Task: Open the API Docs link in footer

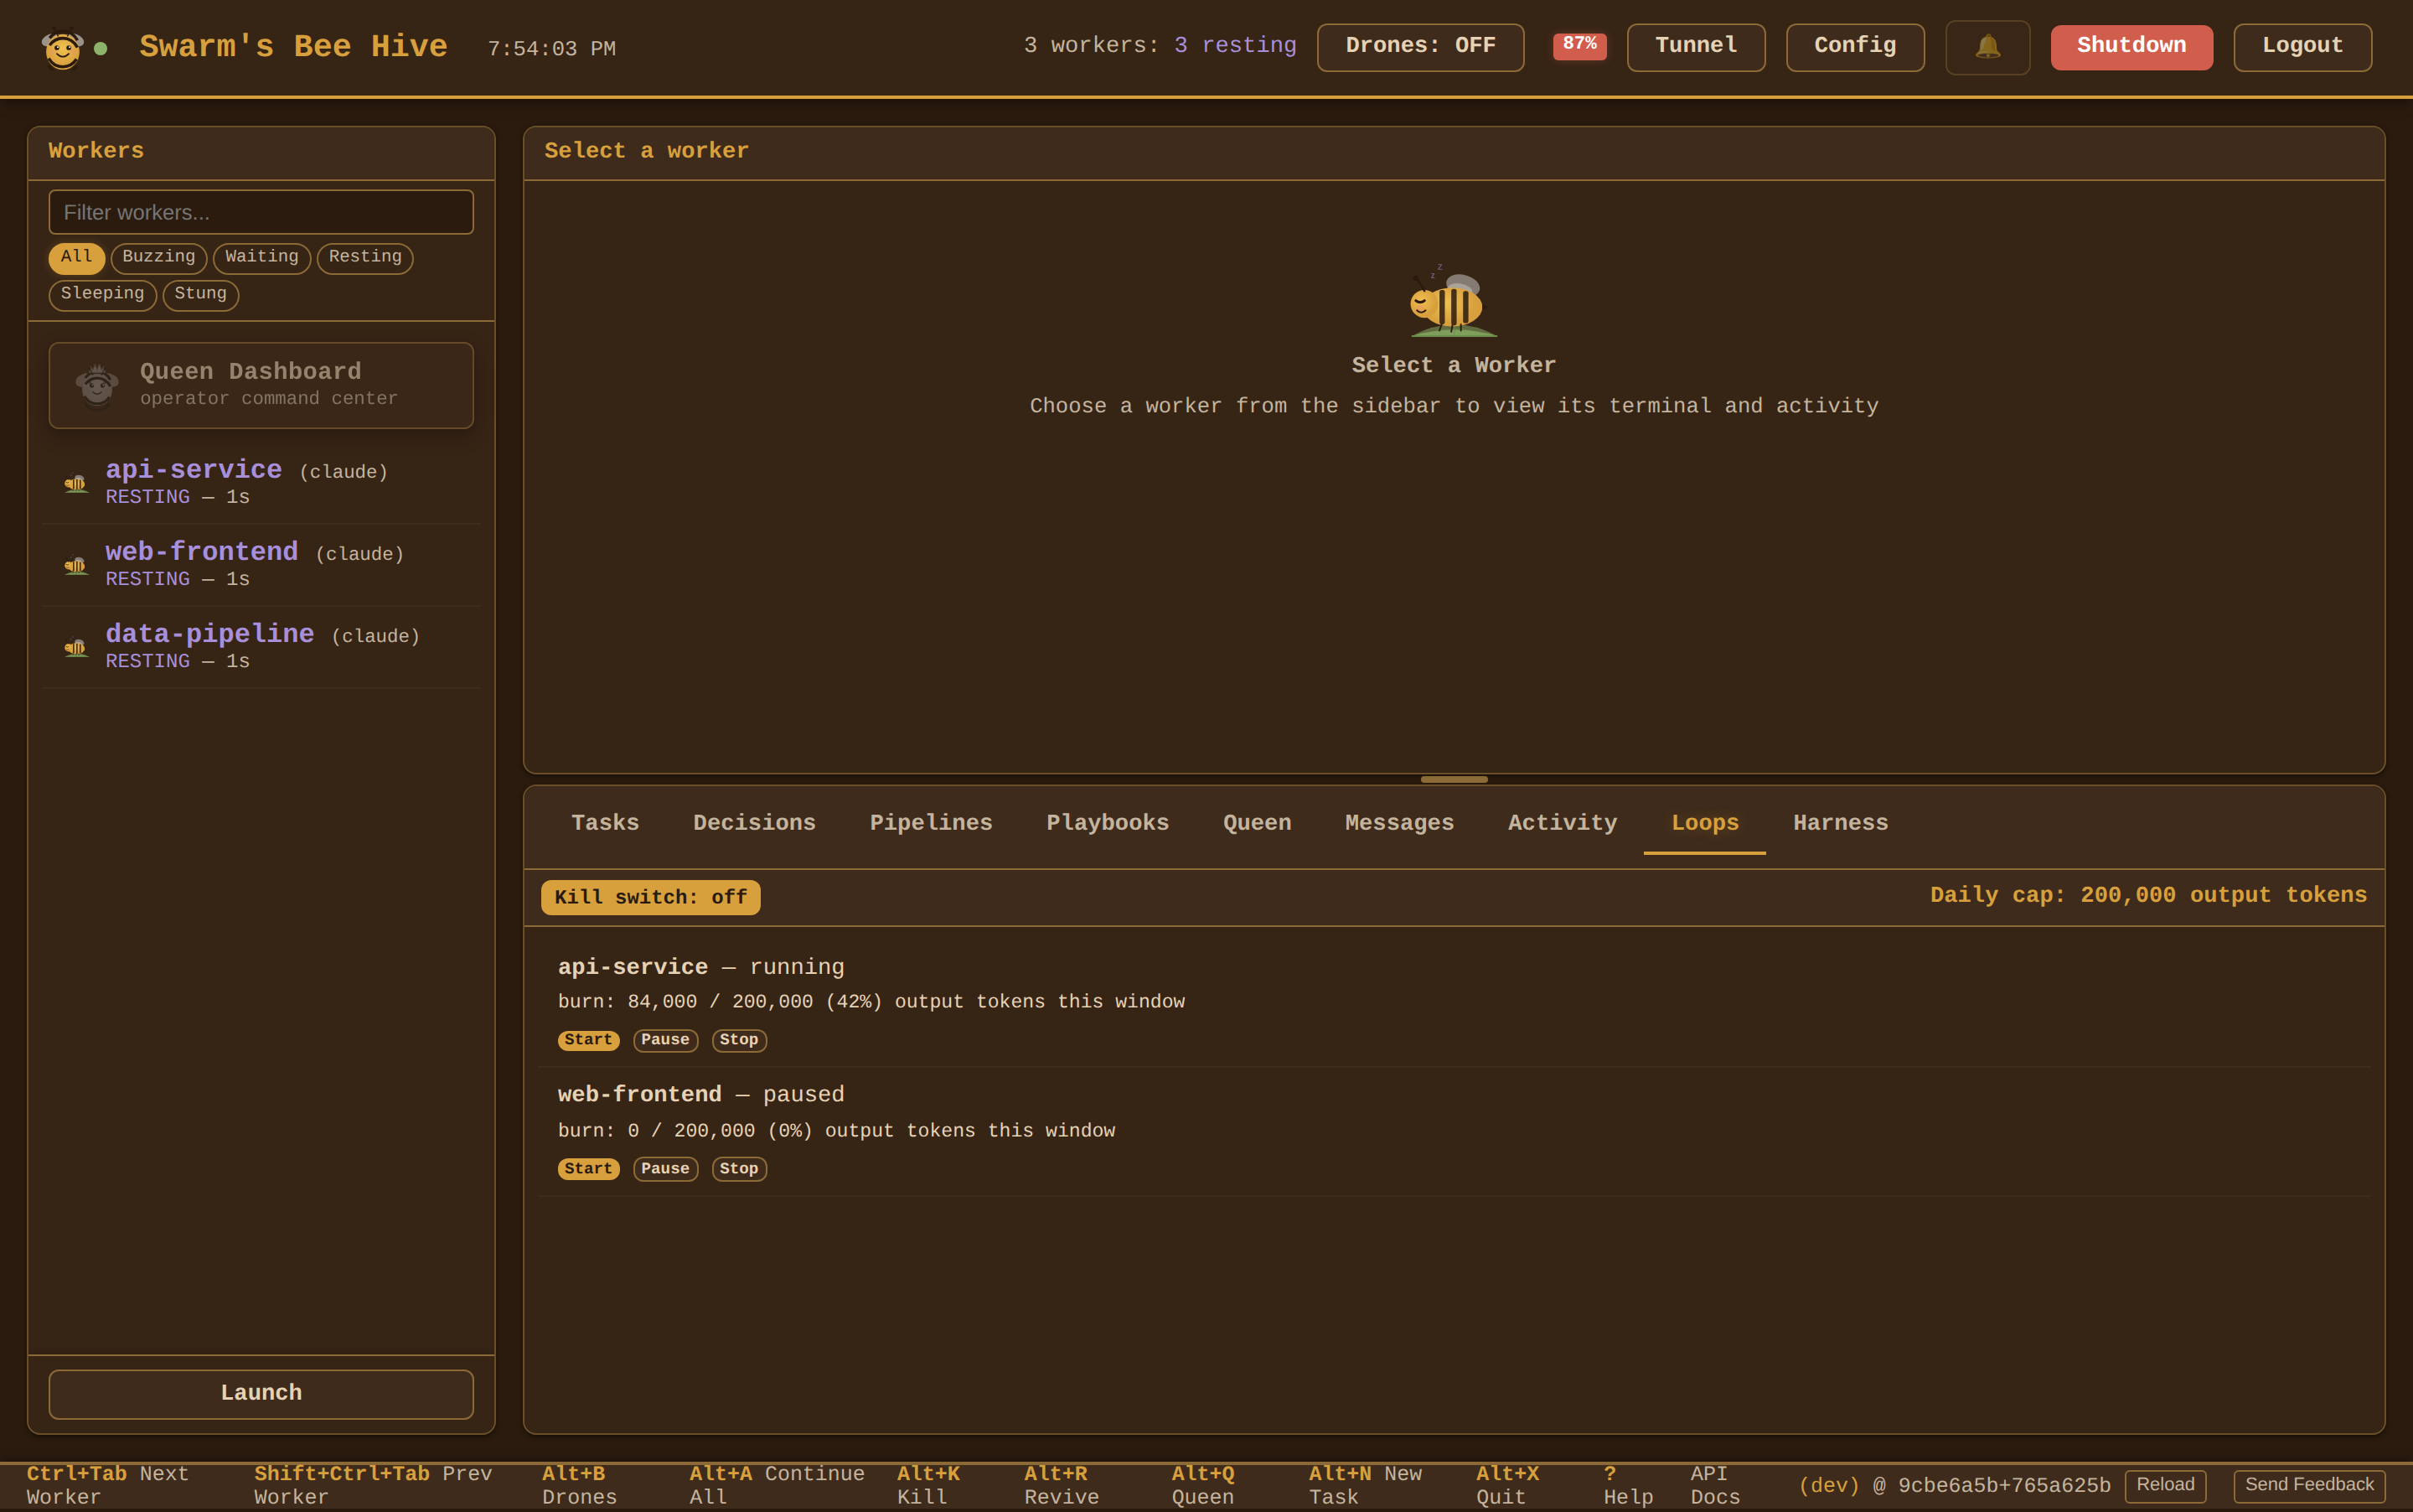Action: click(x=1715, y=1485)
